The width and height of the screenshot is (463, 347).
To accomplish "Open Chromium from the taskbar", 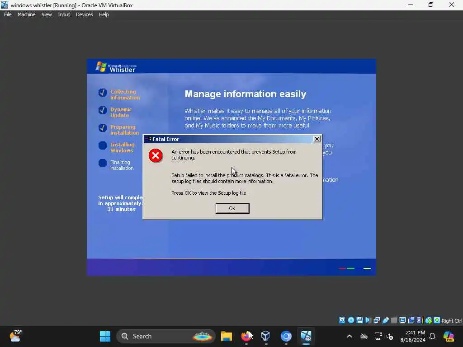I will click(x=286, y=336).
